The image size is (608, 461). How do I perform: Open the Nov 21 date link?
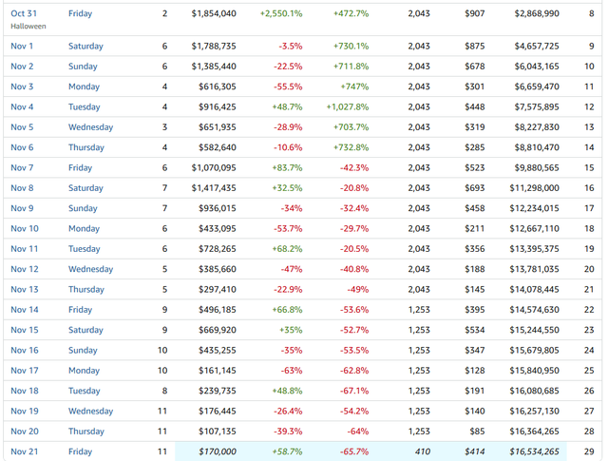pos(25,451)
